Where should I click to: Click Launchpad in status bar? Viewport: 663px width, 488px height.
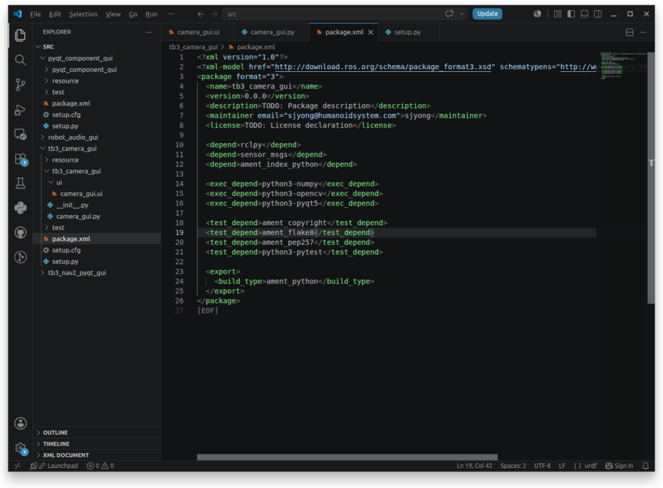(x=58, y=465)
